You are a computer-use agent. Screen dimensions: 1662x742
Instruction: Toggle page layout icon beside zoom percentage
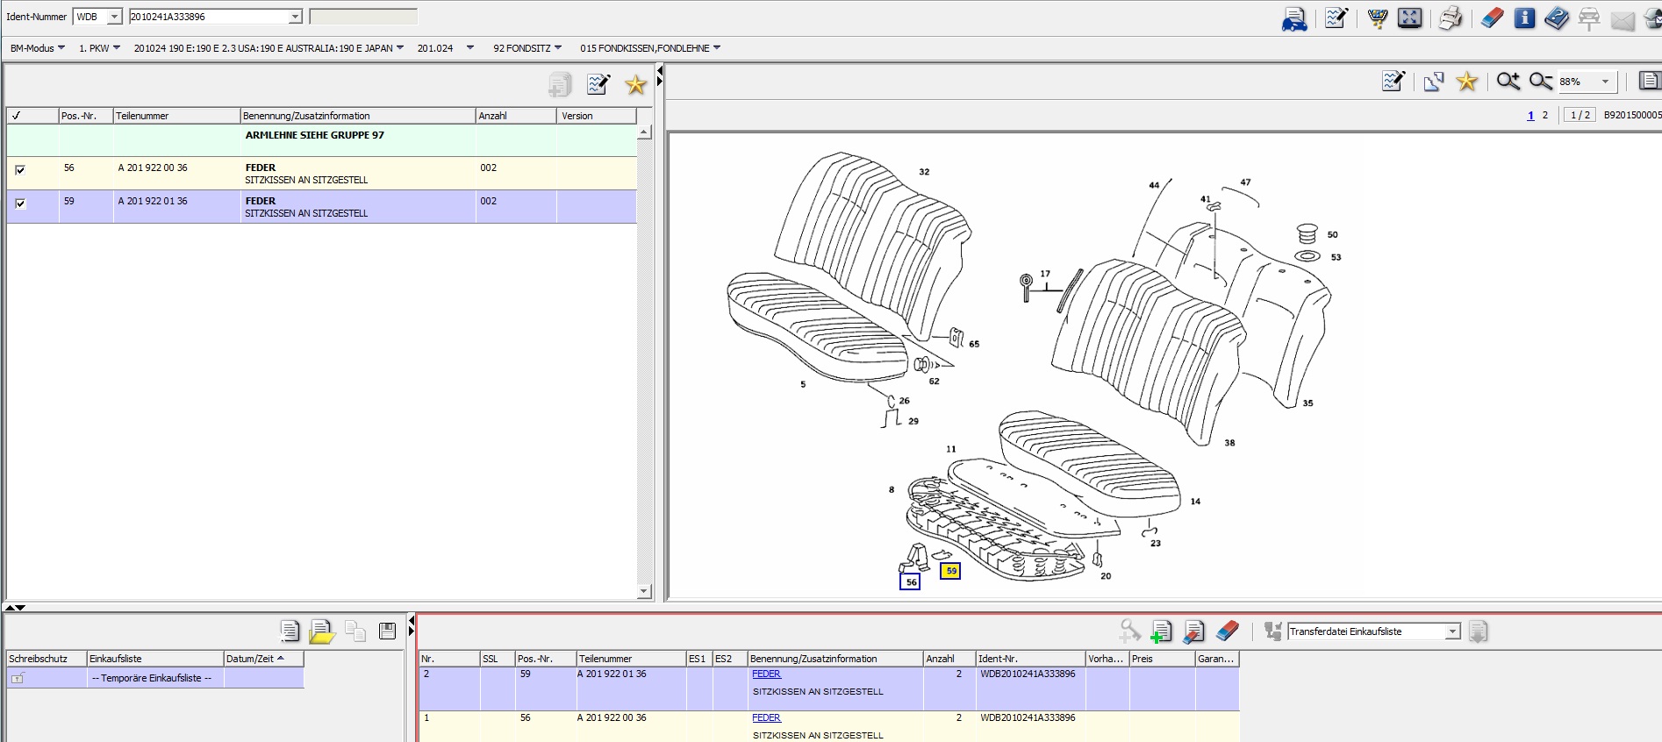[x=1650, y=81]
